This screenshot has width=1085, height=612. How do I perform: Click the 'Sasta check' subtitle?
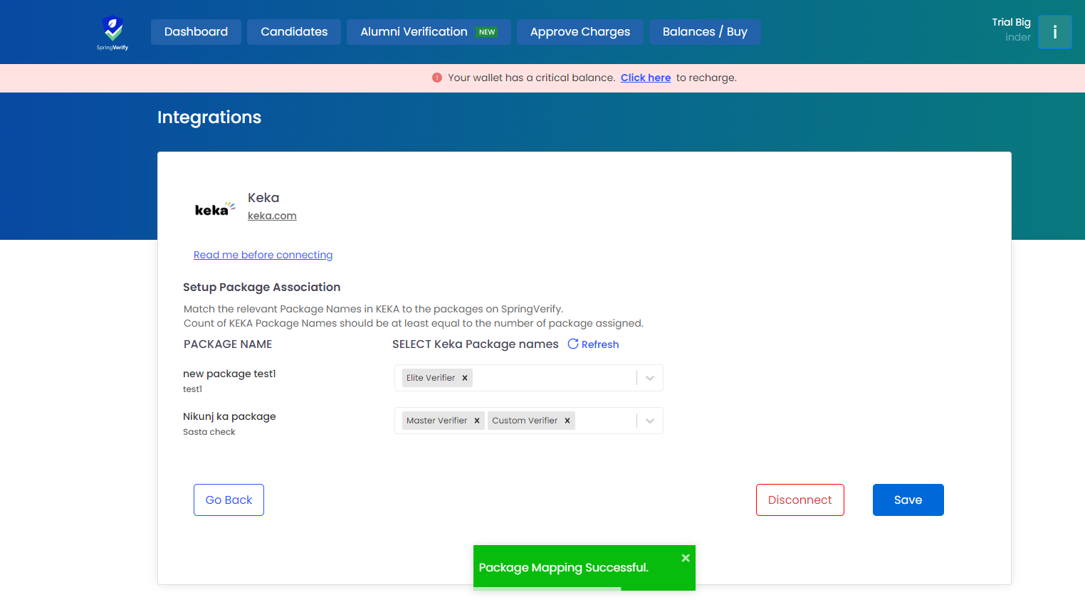click(x=209, y=432)
